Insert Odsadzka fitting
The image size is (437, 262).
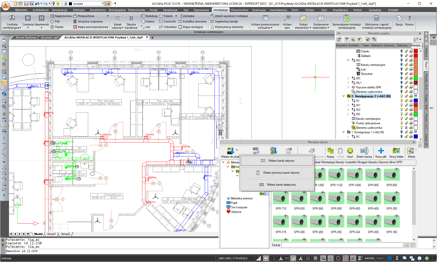point(168,27)
